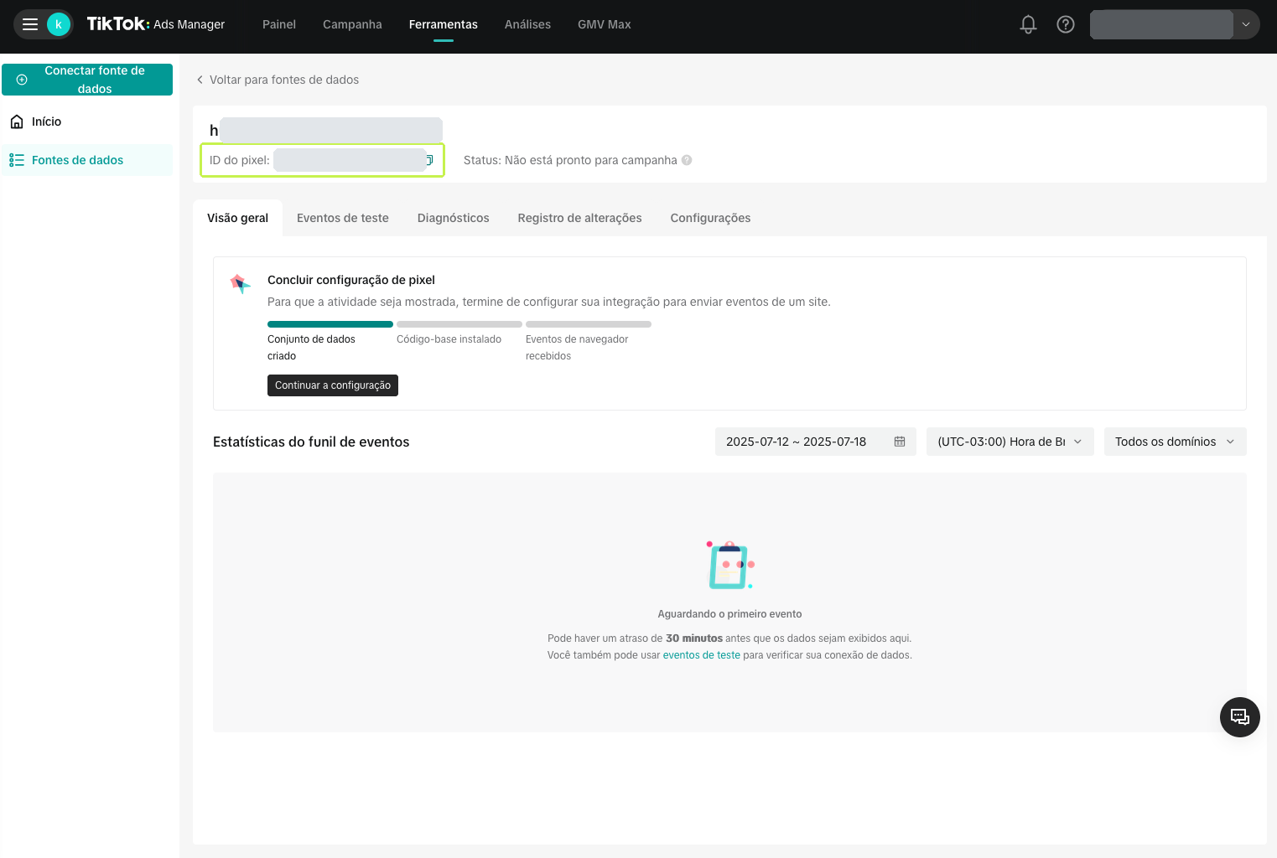
Task: Open the hamburger menu icon
Action: point(30,24)
